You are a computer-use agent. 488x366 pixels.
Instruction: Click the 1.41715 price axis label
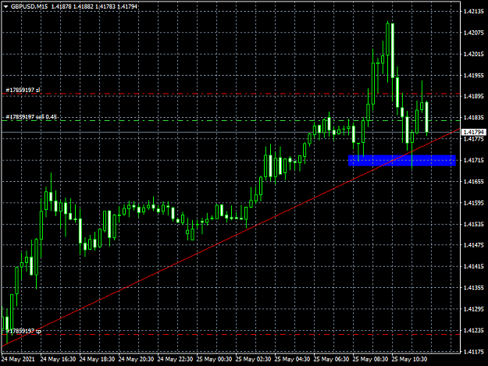(473, 160)
